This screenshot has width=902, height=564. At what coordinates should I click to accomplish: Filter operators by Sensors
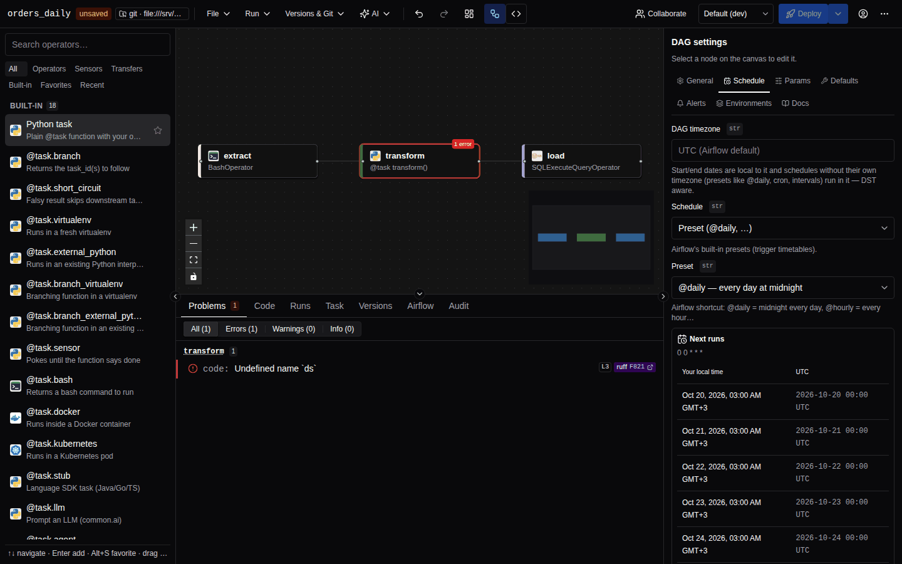click(x=88, y=69)
